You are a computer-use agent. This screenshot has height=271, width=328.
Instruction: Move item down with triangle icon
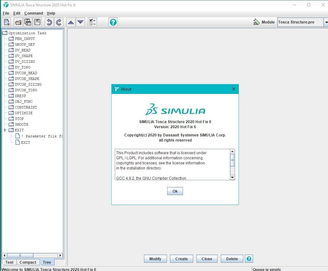tap(81, 22)
